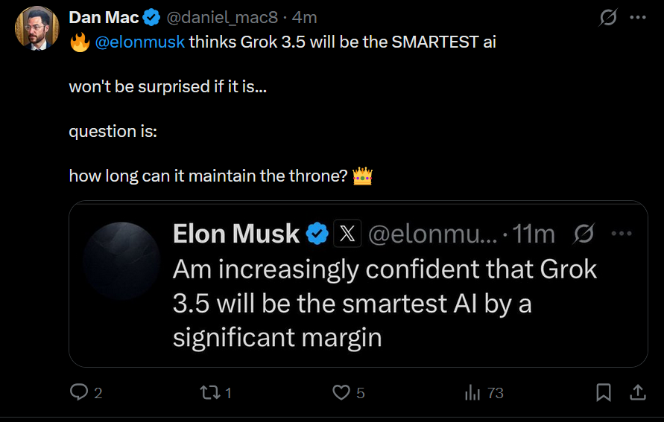Open view analytics bar chart icon
This screenshot has height=422, width=664.
tap(472, 392)
